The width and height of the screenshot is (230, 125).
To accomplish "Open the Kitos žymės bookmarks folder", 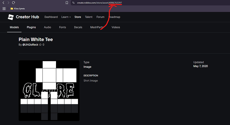I will (18, 9).
